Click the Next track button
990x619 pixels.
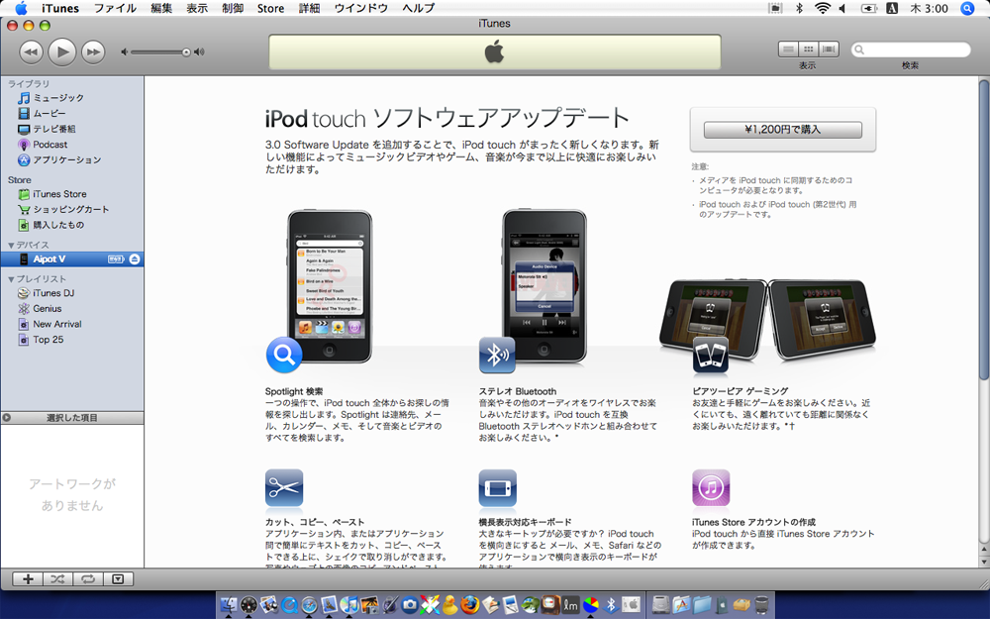93,52
